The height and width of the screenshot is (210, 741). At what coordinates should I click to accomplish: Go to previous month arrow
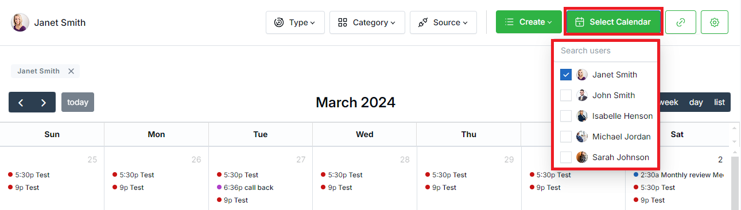(x=21, y=102)
